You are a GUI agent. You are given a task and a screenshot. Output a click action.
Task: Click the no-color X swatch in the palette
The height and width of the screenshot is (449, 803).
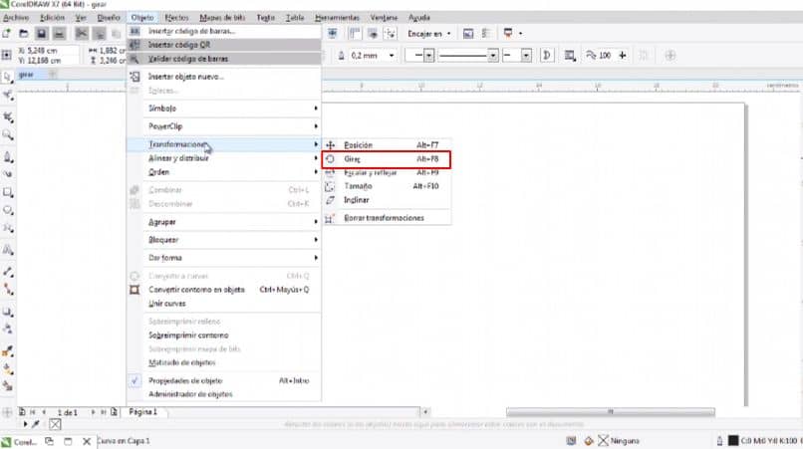pos(55,424)
